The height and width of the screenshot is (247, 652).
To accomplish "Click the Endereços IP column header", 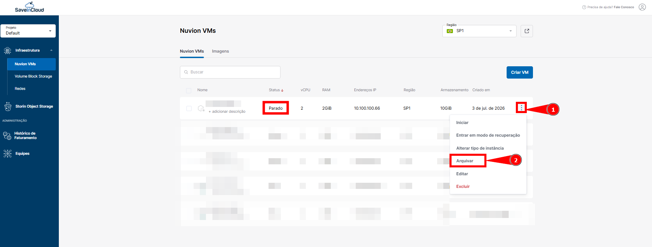I will [x=365, y=90].
